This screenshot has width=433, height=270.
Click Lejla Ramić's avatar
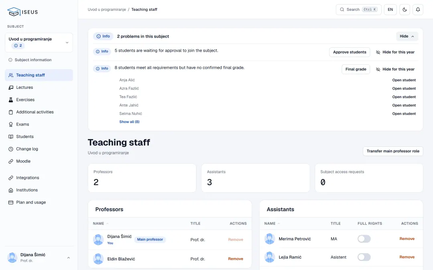pos(269,257)
